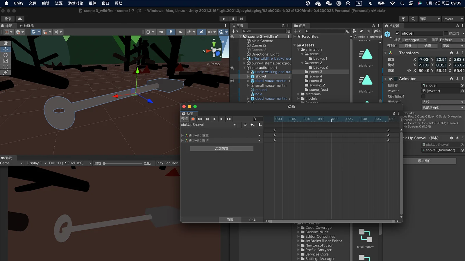Image resolution: width=465 pixels, height=261 pixels.
Task: Toggle visibility of scene 3_wildfire in hierarchy
Action: coord(232,37)
